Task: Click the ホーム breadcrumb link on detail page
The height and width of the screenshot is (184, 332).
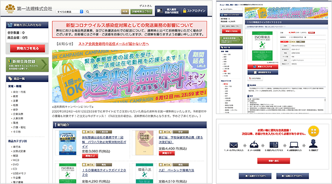Action: pos(222,5)
